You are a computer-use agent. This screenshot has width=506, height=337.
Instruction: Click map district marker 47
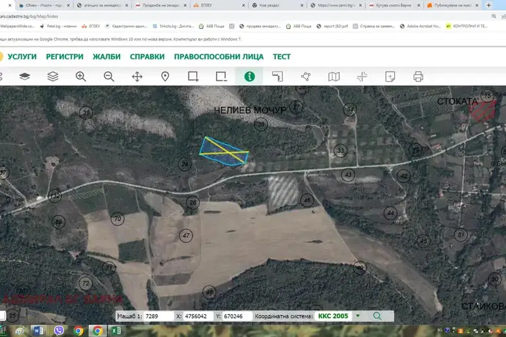click(x=186, y=236)
